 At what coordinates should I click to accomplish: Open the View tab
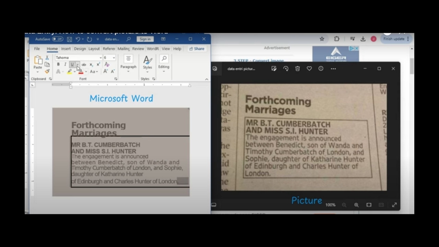(x=166, y=49)
